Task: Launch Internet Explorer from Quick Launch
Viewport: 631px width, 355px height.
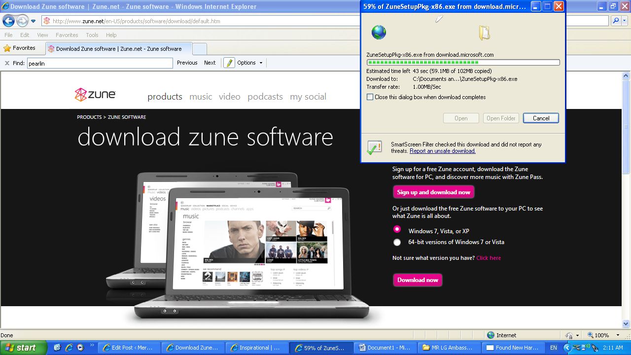Action: pos(69,348)
